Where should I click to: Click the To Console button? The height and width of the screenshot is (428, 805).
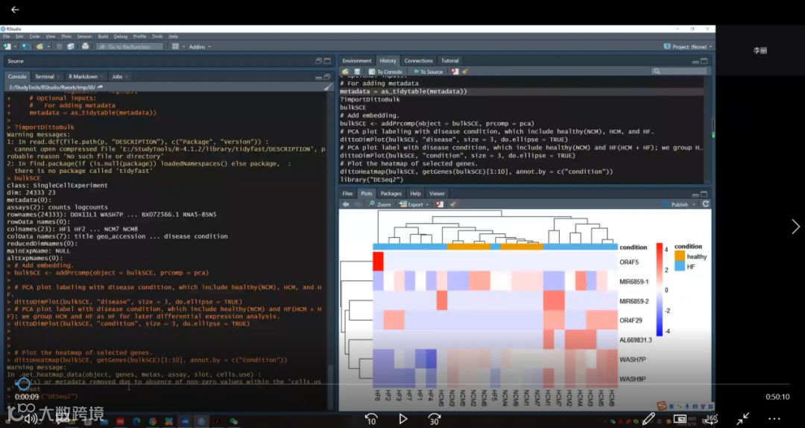tap(385, 72)
